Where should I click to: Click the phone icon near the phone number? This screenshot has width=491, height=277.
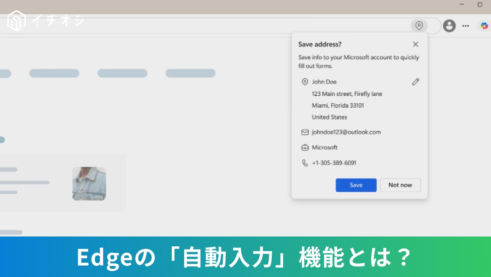coord(305,162)
